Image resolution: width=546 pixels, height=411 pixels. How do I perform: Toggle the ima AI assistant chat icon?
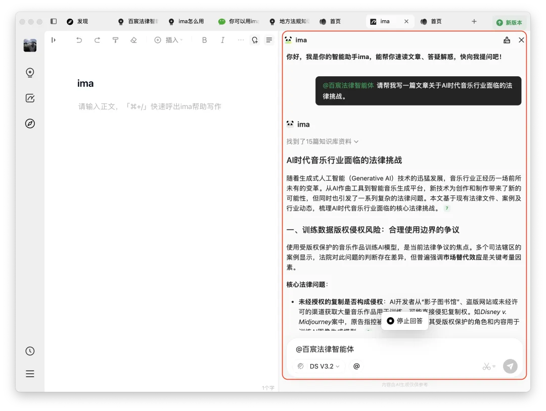click(x=255, y=40)
